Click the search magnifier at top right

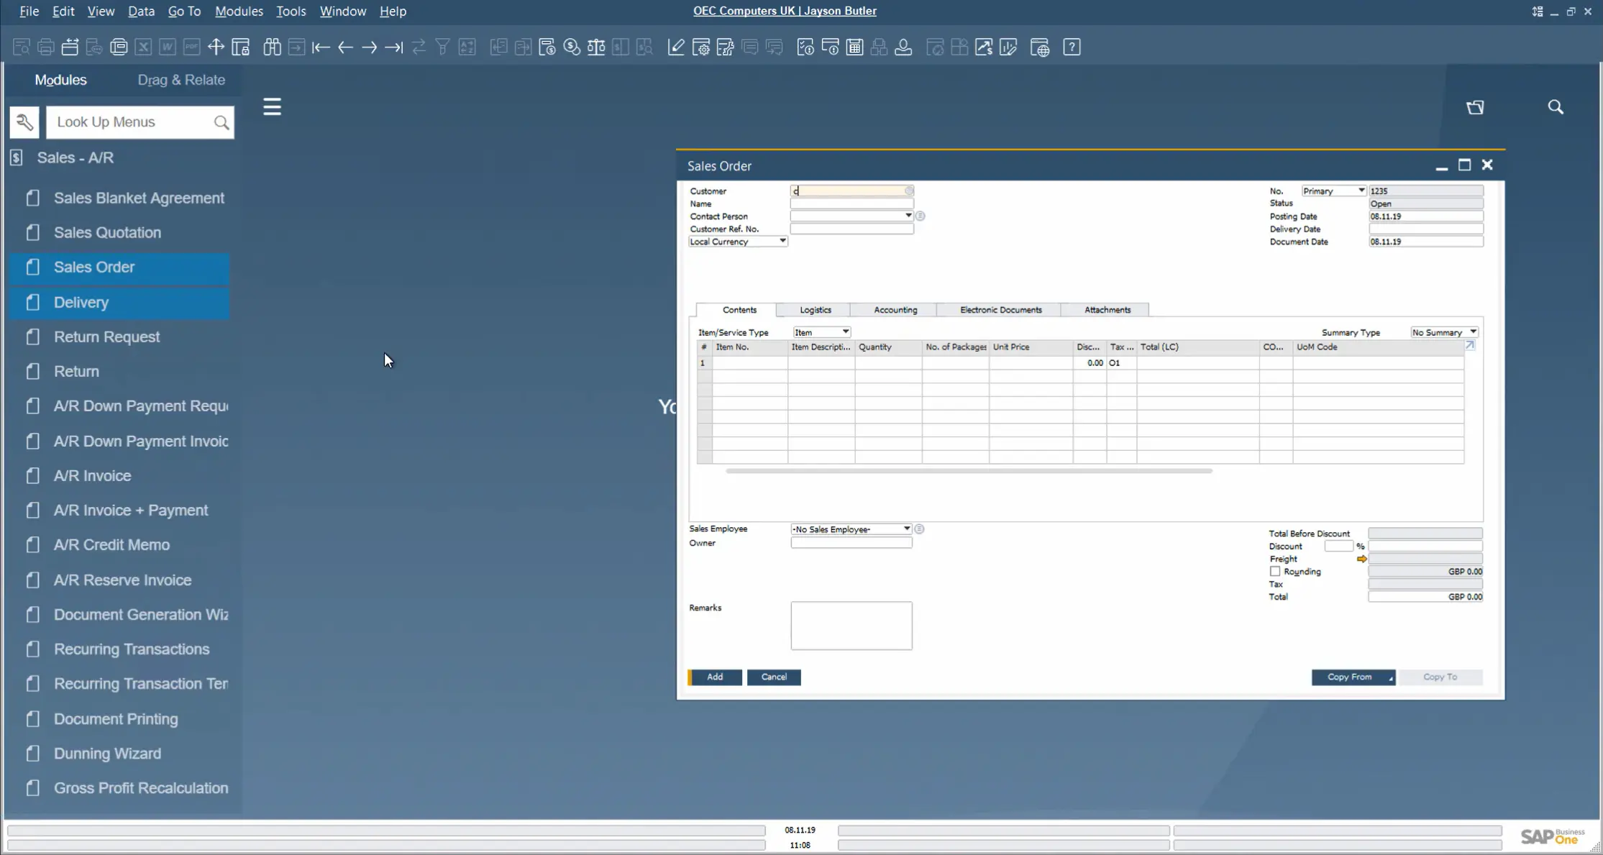pos(1556,107)
